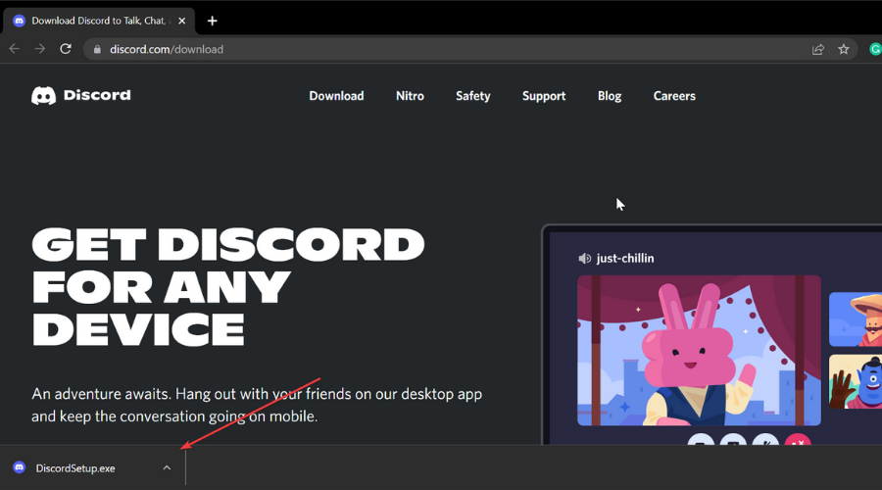Expand DiscordSetup.exe download options chevron

[x=167, y=467]
